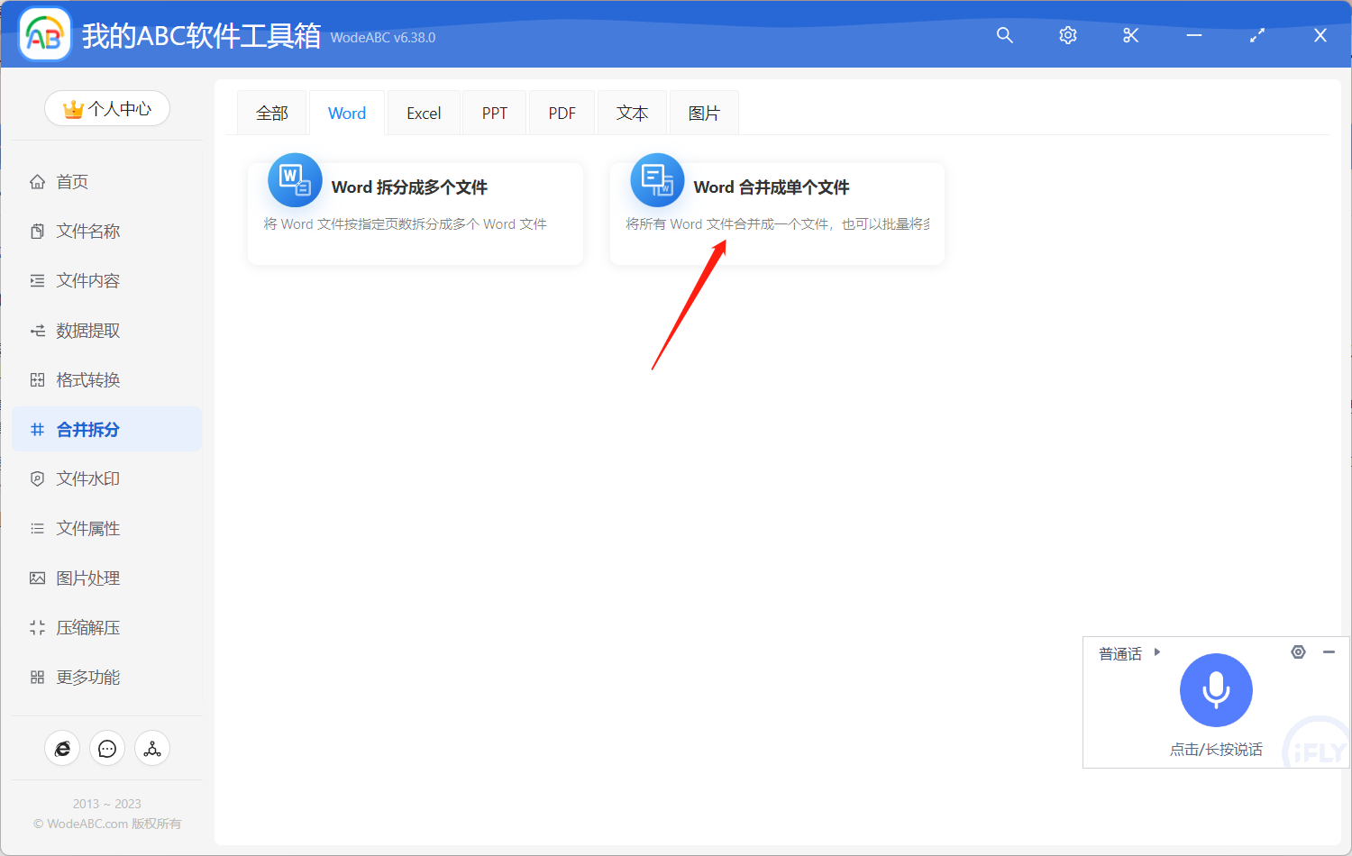Select 格式转换 in the left sidebar
This screenshot has height=856, width=1352.
tap(86, 379)
